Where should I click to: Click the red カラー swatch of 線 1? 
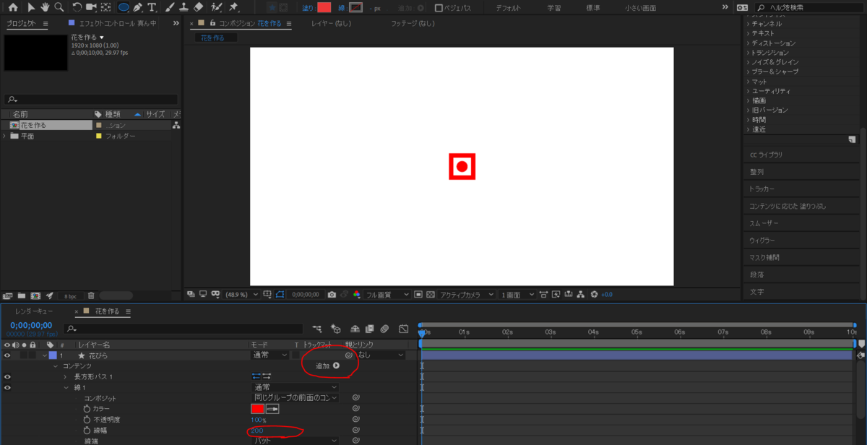257,409
